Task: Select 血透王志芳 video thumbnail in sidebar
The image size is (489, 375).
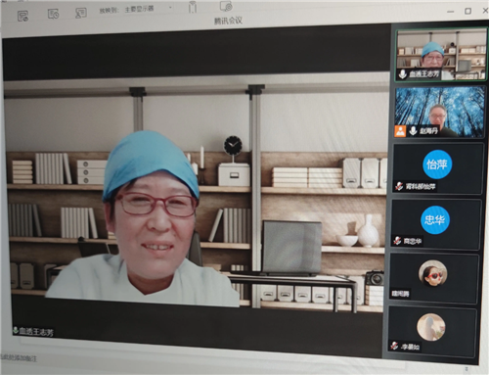Action: (441, 55)
